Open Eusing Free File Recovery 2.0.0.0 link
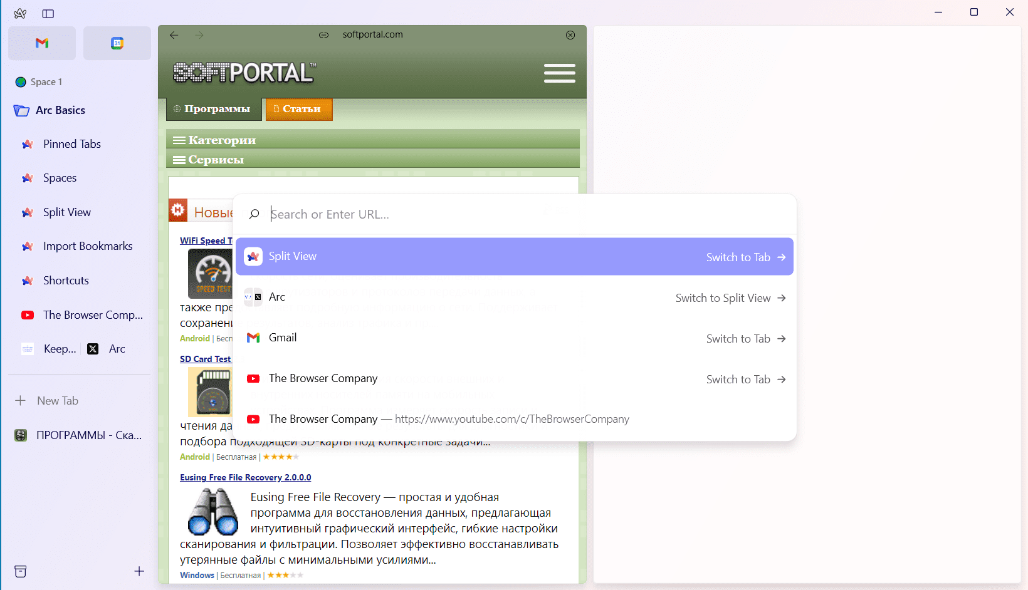This screenshot has height=590, width=1028. click(x=246, y=477)
